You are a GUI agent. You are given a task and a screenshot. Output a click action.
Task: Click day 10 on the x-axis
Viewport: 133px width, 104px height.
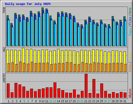(x=43, y=101)
